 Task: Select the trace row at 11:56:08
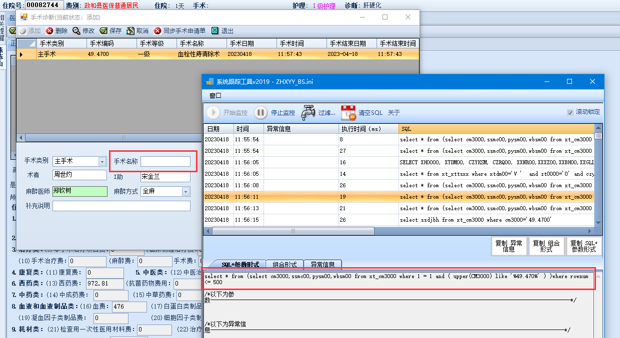tap(398, 185)
